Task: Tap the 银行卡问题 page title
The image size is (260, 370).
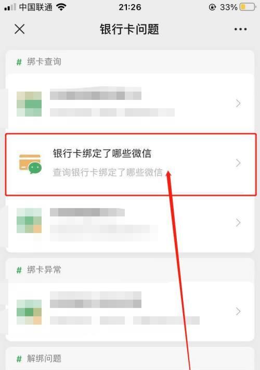Action: coord(129,29)
